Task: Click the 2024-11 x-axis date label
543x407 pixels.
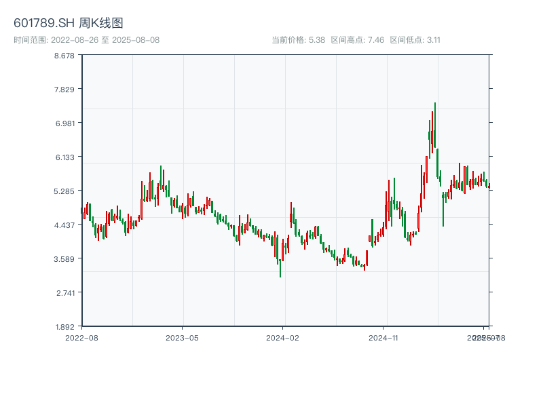Action: point(383,337)
